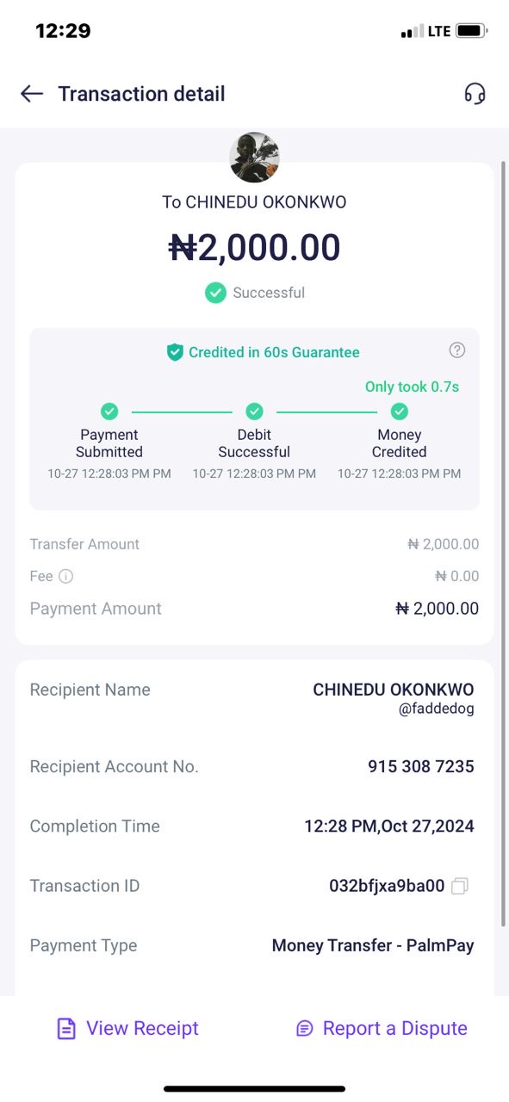
Task: Tap the battery indicator in status bar
Action: pos(472,31)
